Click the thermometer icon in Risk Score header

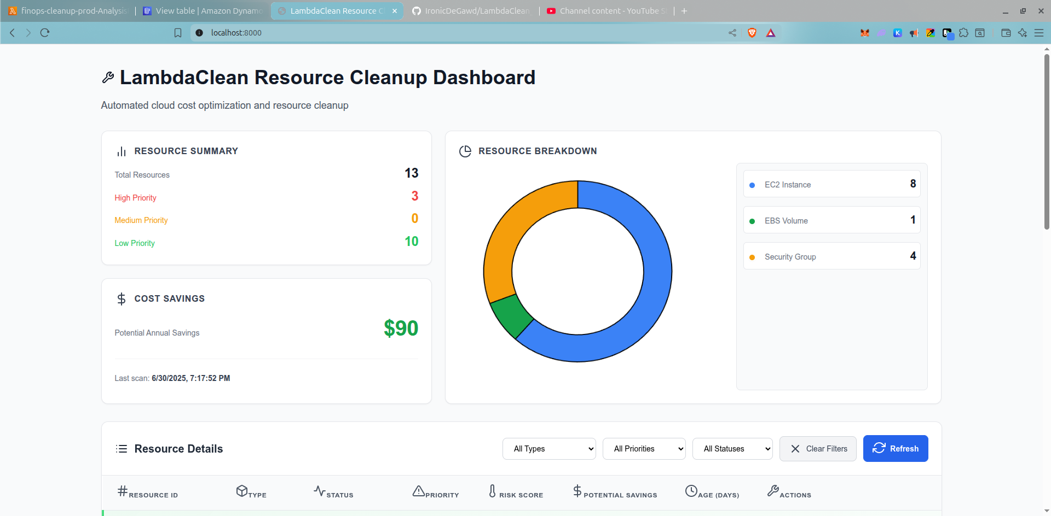click(493, 491)
